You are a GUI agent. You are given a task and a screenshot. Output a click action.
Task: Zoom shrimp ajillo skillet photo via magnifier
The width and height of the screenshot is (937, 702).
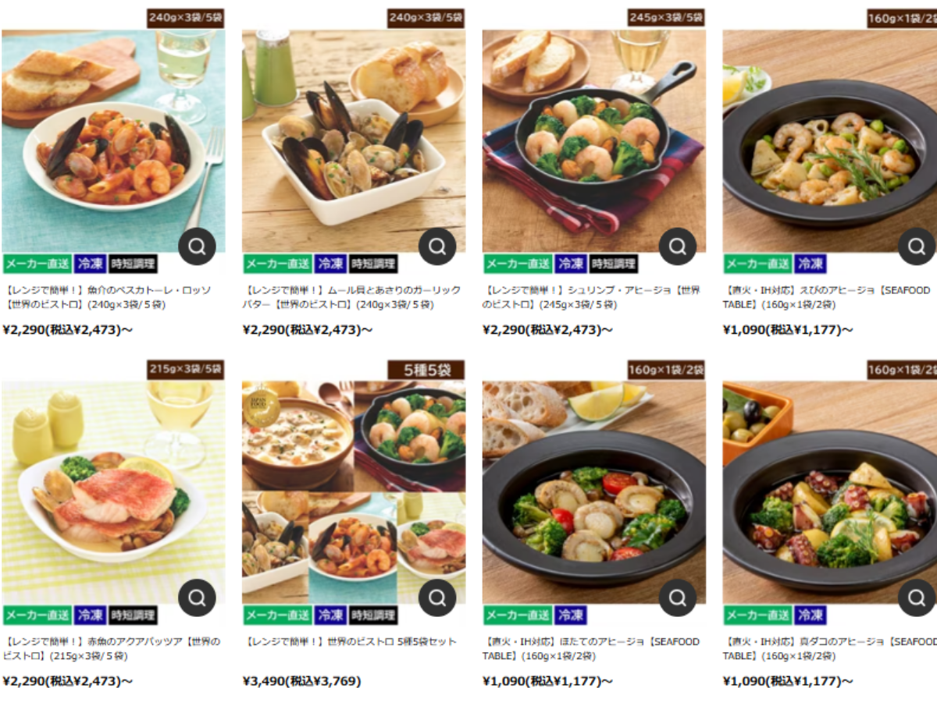point(678,247)
